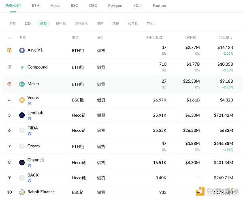Click the Maker protocol logo icon

[x=22, y=84]
